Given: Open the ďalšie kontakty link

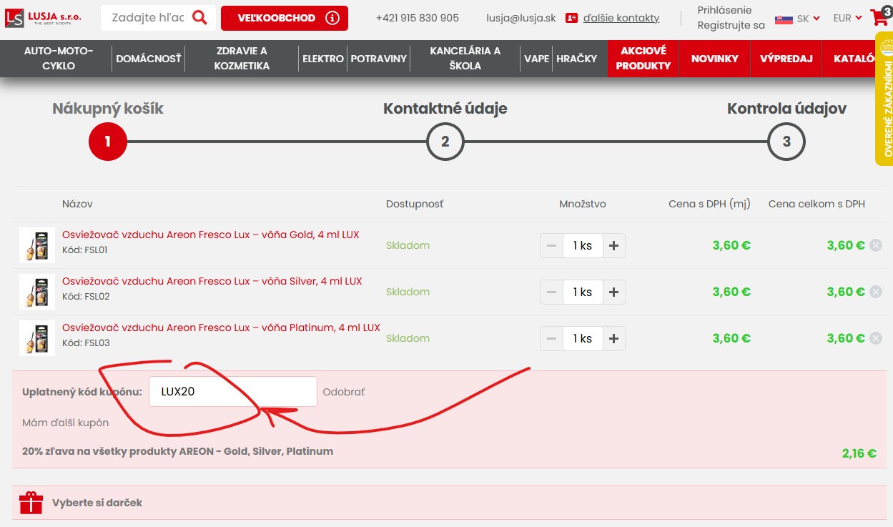Looking at the screenshot, I should pos(621,18).
